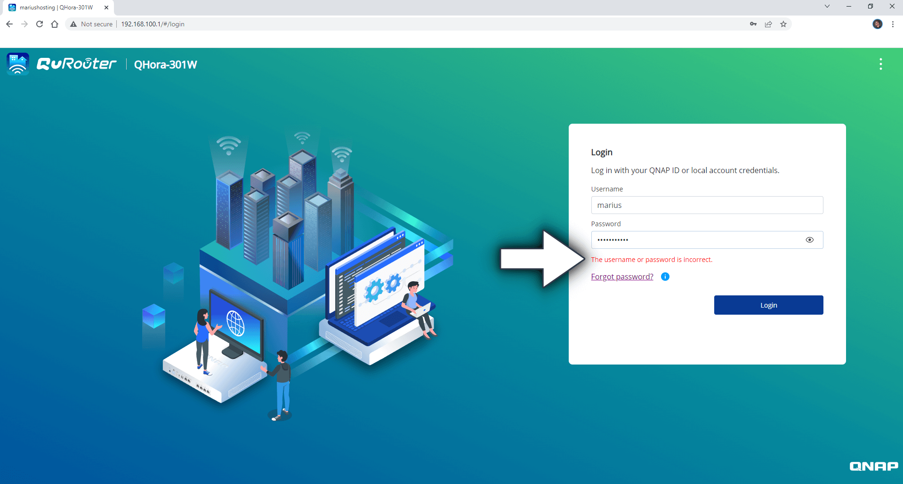Screen dimensions: 903x484
Task: Click the blue Login button
Action: [x=768, y=305]
